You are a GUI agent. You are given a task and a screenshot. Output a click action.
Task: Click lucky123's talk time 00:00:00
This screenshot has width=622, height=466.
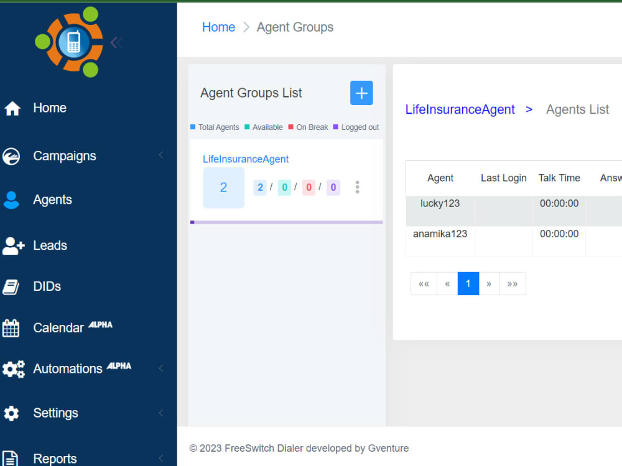point(559,203)
